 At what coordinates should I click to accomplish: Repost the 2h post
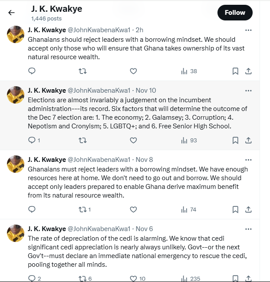point(83,71)
